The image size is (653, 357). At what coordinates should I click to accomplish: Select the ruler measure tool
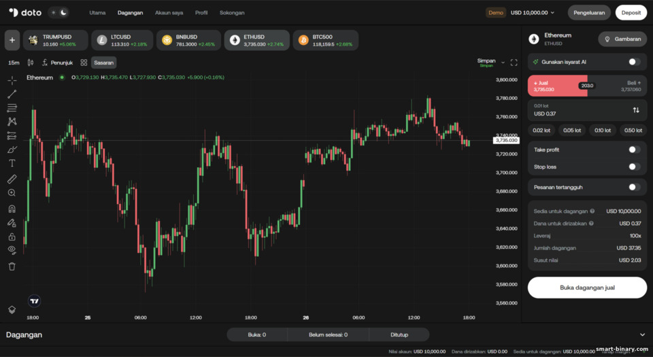[x=12, y=179]
